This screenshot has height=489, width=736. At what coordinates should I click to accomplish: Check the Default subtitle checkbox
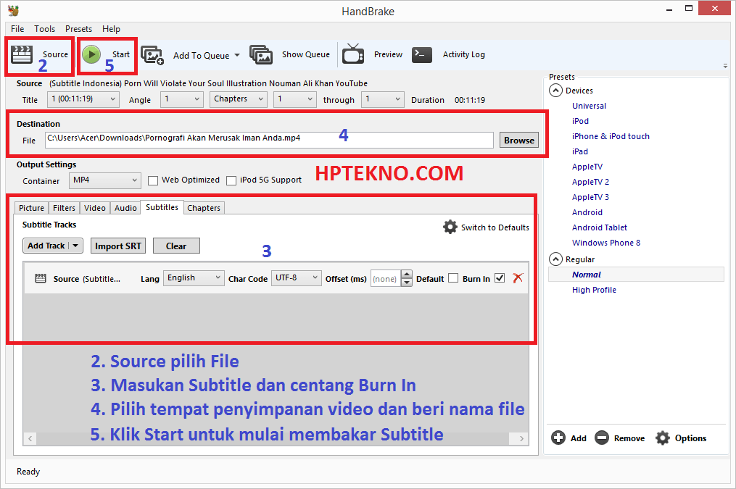pyautogui.click(x=455, y=278)
